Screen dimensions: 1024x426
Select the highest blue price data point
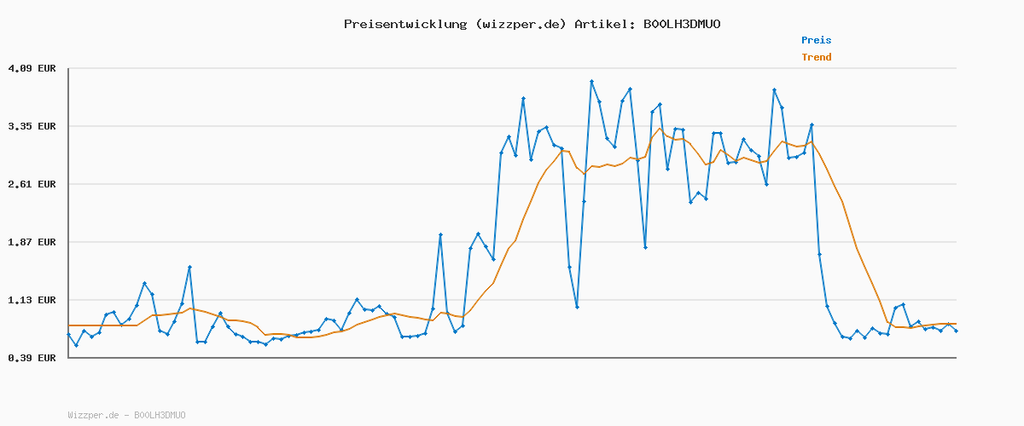pyautogui.click(x=591, y=82)
